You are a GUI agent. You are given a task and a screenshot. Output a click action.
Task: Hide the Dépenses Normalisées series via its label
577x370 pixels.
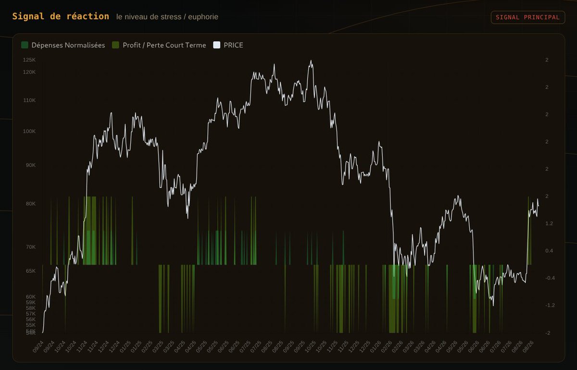[x=68, y=45]
